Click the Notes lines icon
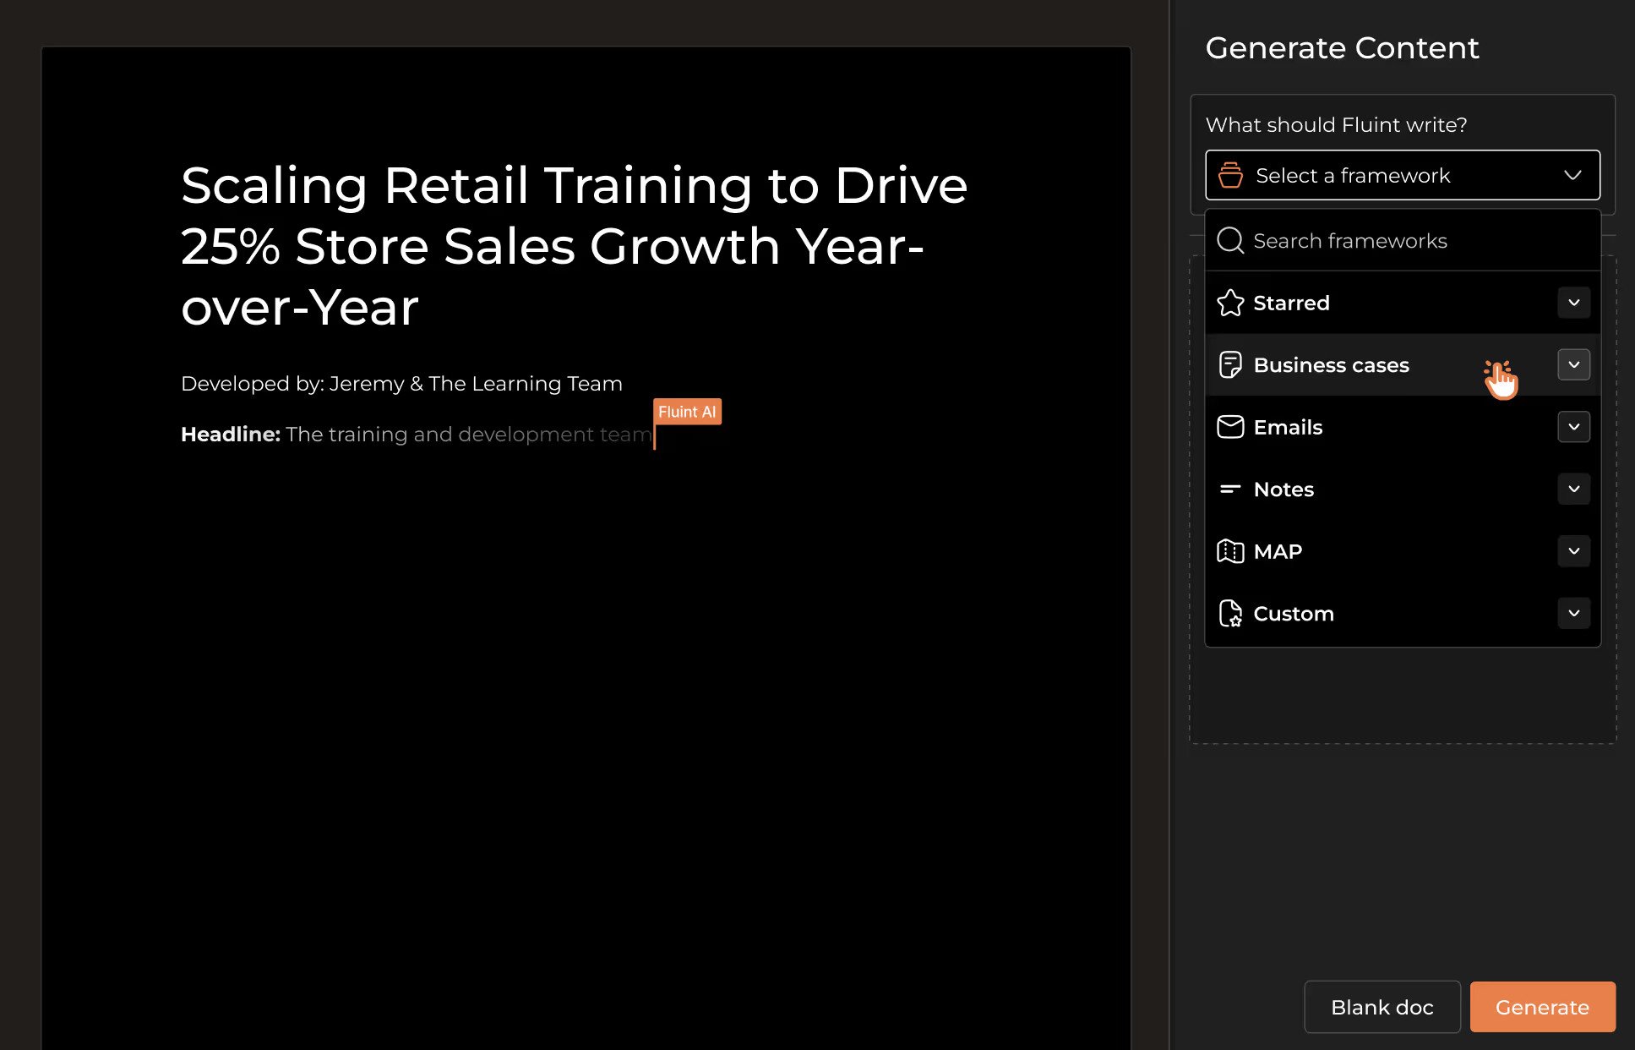Screen dimensions: 1635x1050 (1230, 489)
